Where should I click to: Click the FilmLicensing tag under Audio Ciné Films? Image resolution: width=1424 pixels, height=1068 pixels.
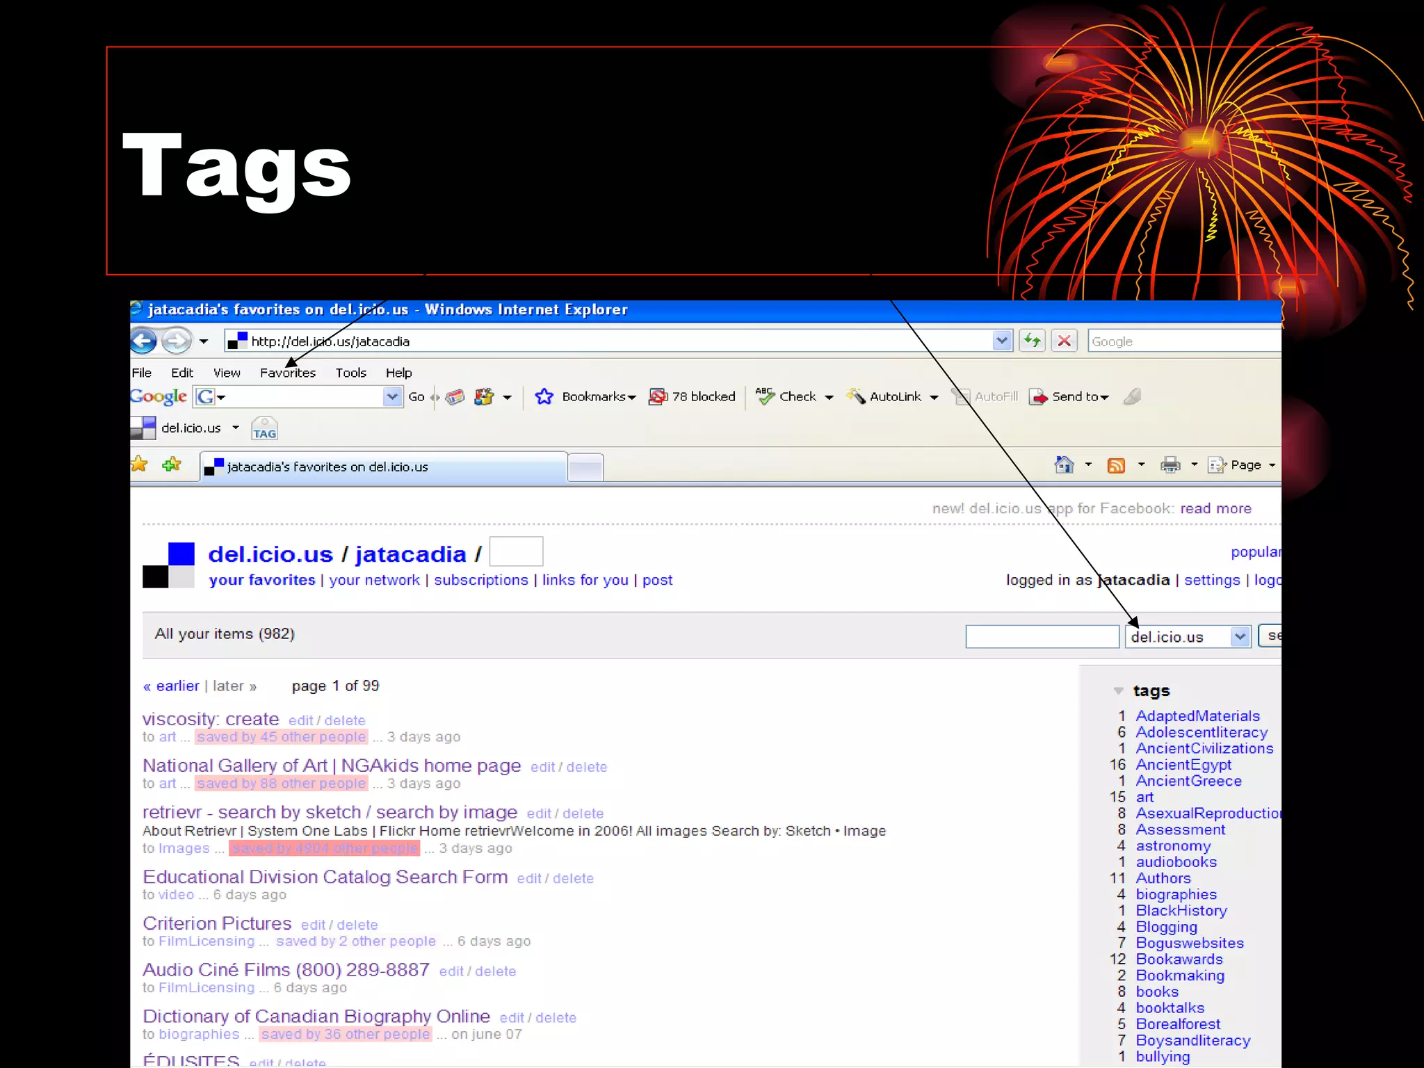click(x=207, y=988)
